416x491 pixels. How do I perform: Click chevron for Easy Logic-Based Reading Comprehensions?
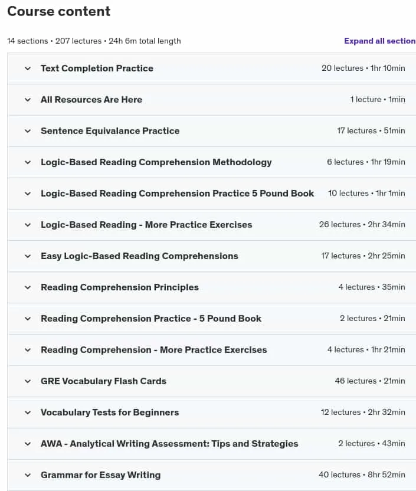click(x=28, y=256)
